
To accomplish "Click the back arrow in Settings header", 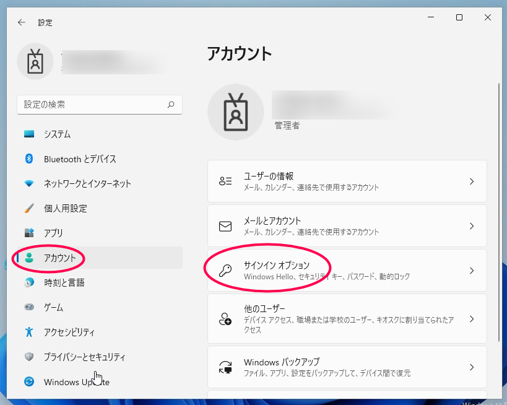I will [22, 22].
